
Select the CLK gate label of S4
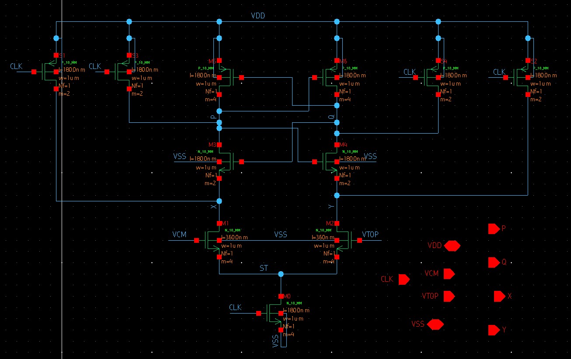410,72
